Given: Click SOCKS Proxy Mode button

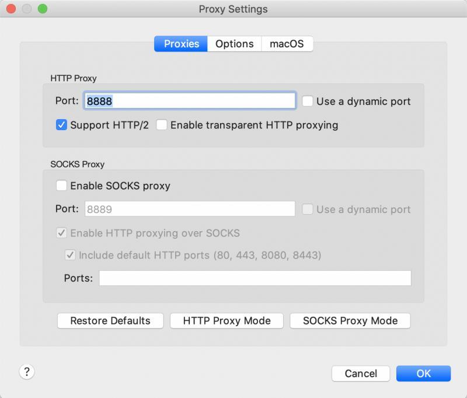Looking at the screenshot, I should (x=350, y=320).
